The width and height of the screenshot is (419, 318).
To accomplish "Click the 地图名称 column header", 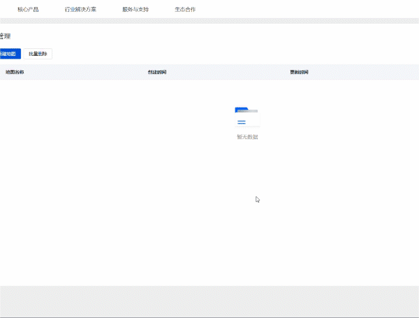I will (x=15, y=72).
